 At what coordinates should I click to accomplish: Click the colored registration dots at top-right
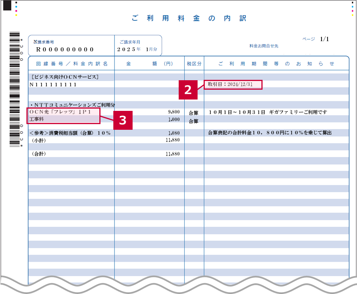pyautogui.click(x=352, y=8)
